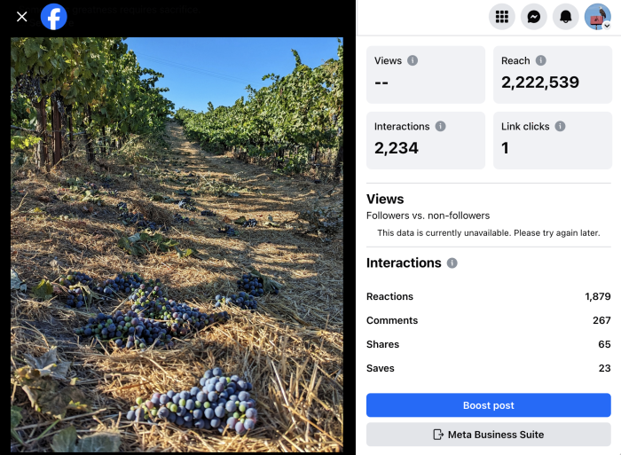The image size is (621, 455).
Task: Show info for Reach metric
Action: click(x=541, y=61)
